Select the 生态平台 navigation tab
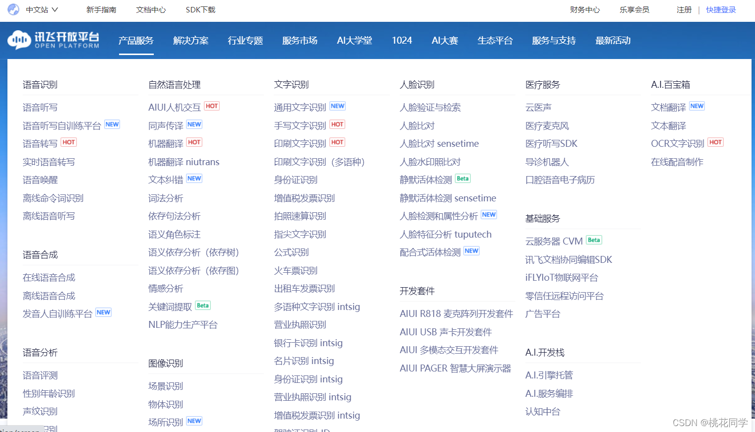 pyautogui.click(x=495, y=41)
